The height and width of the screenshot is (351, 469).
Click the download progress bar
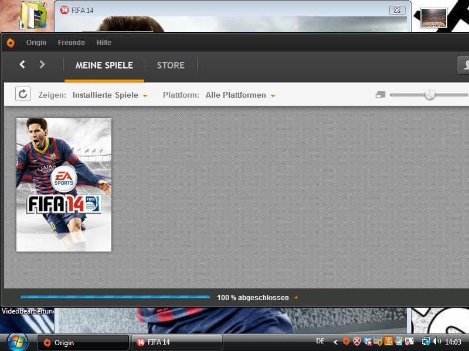(115, 297)
